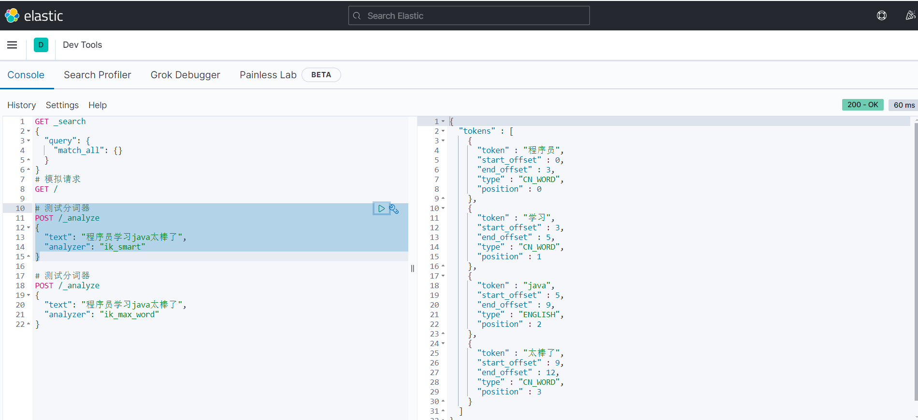Click the Dev Tools breadcrumb
The width and height of the screenshot is (918, 420).
click(x=82, y=45)
